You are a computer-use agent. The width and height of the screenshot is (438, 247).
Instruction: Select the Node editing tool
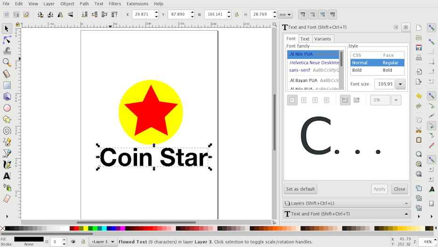[x=7, y=40]
